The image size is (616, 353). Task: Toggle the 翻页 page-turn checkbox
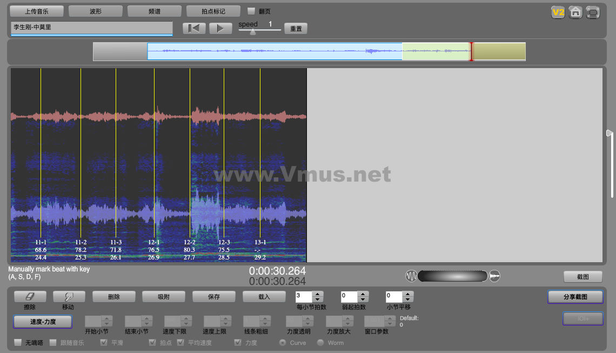point(251,11)
